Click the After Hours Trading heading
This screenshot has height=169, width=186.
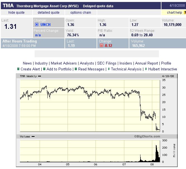(20, 41)
